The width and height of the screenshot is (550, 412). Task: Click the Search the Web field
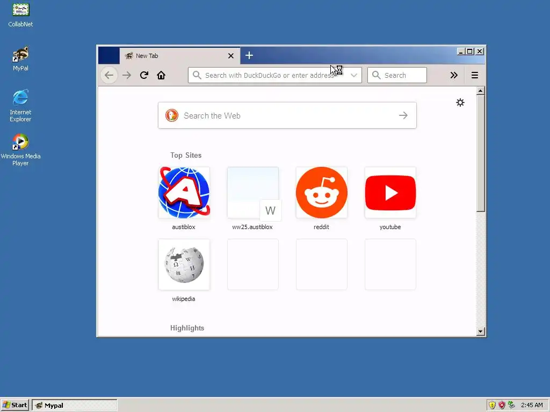point(287,115)
